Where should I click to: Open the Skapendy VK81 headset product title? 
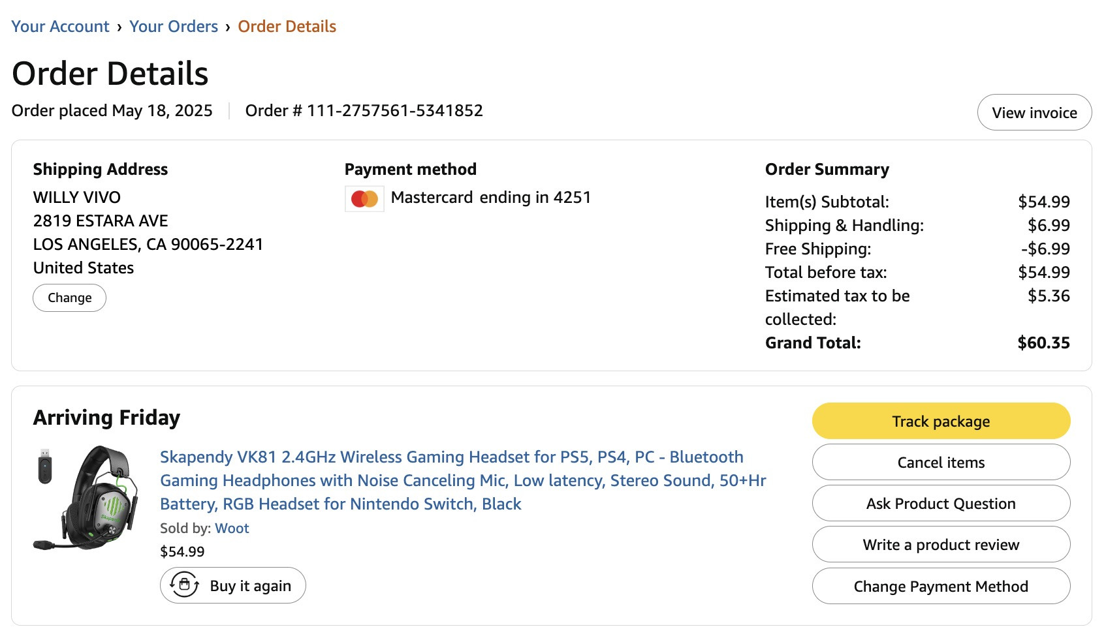click(463, 480)
